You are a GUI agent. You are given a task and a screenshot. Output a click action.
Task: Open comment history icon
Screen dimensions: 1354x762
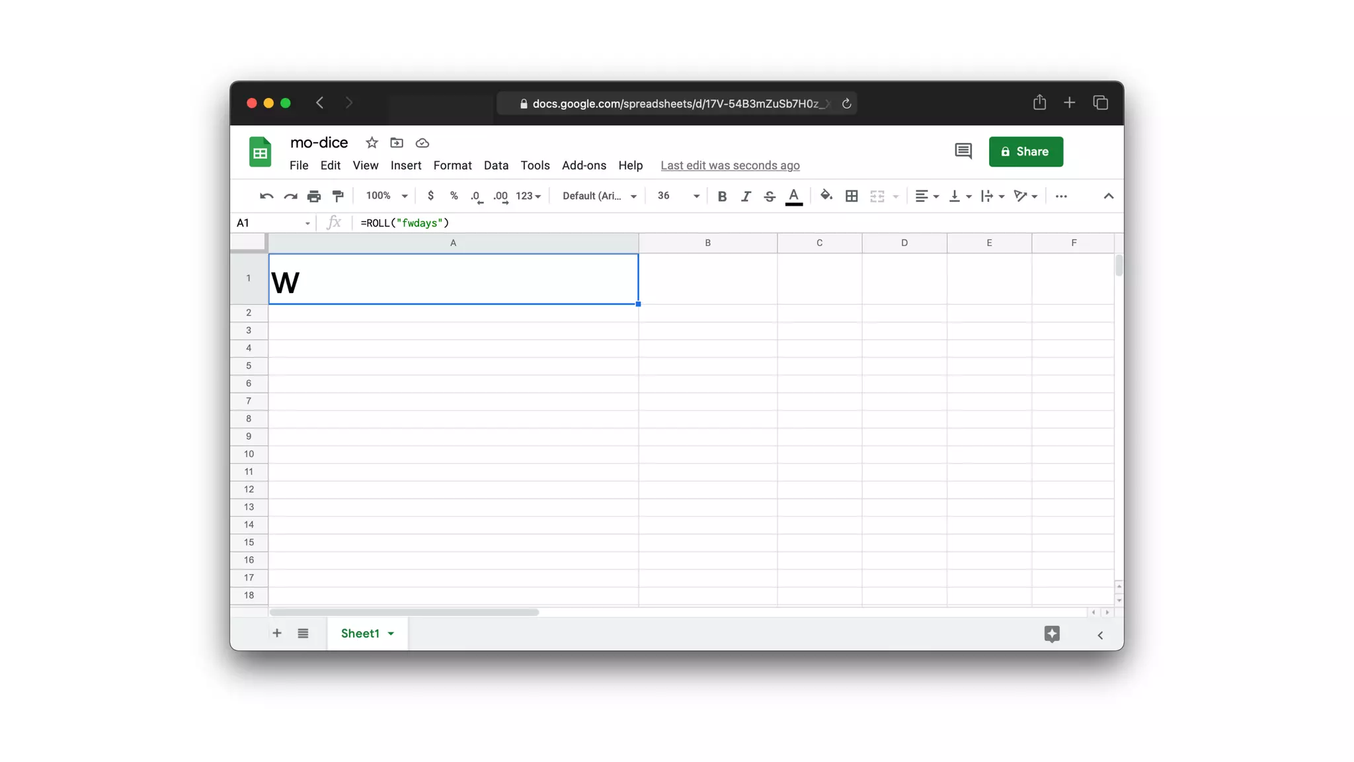click(963, 151)
